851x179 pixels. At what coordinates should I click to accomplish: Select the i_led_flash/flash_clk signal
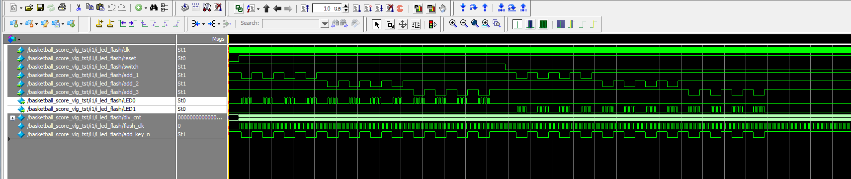click(86, 126)
